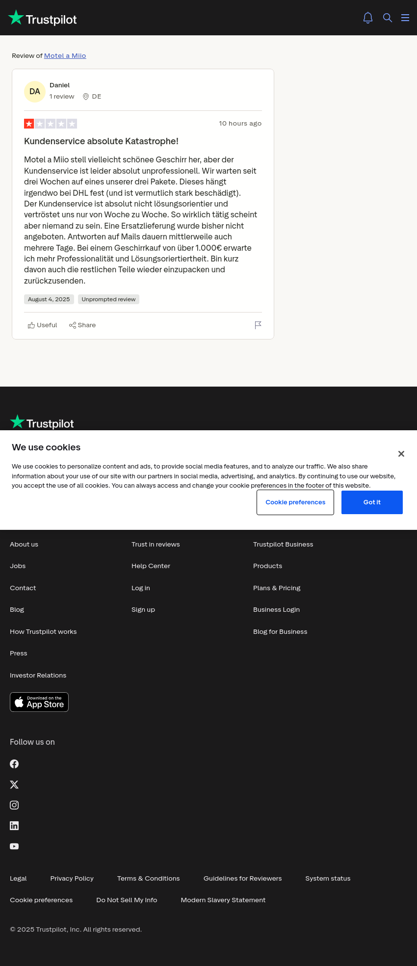Open the Legal link
Screen dimensions: 417x966
(18, 879)
